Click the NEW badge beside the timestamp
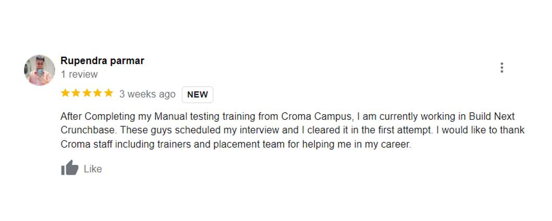The image size is (552, 221). [x=198, y=94]
